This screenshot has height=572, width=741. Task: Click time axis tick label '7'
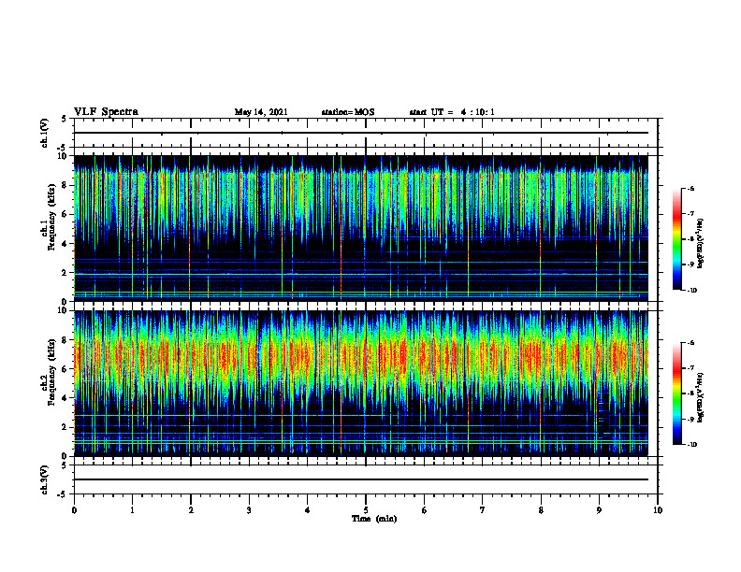483,510
